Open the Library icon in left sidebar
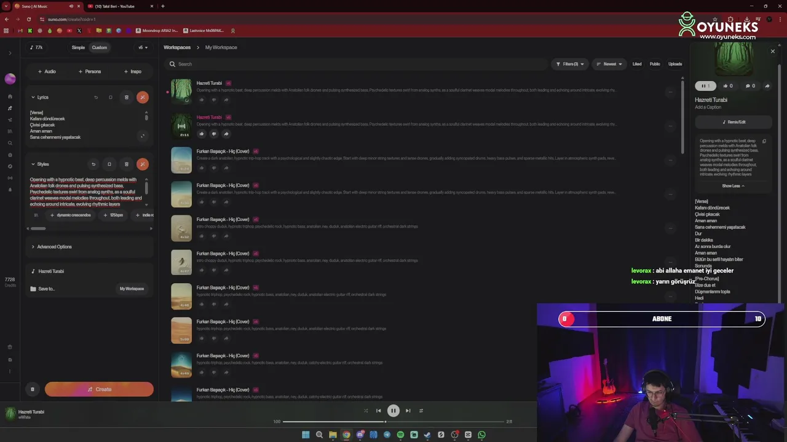The image size is (787, 442). (x=10, y=131)
